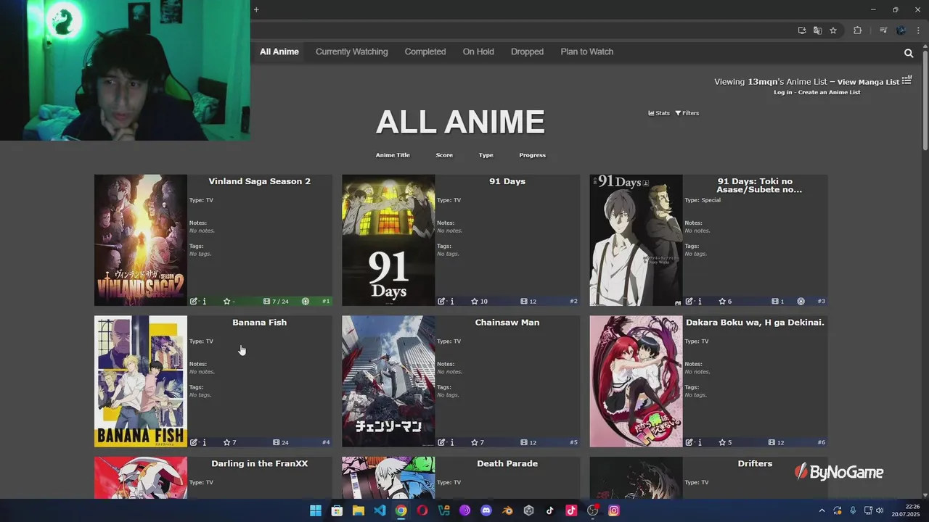Open the Chrome profile avatar

901,30
